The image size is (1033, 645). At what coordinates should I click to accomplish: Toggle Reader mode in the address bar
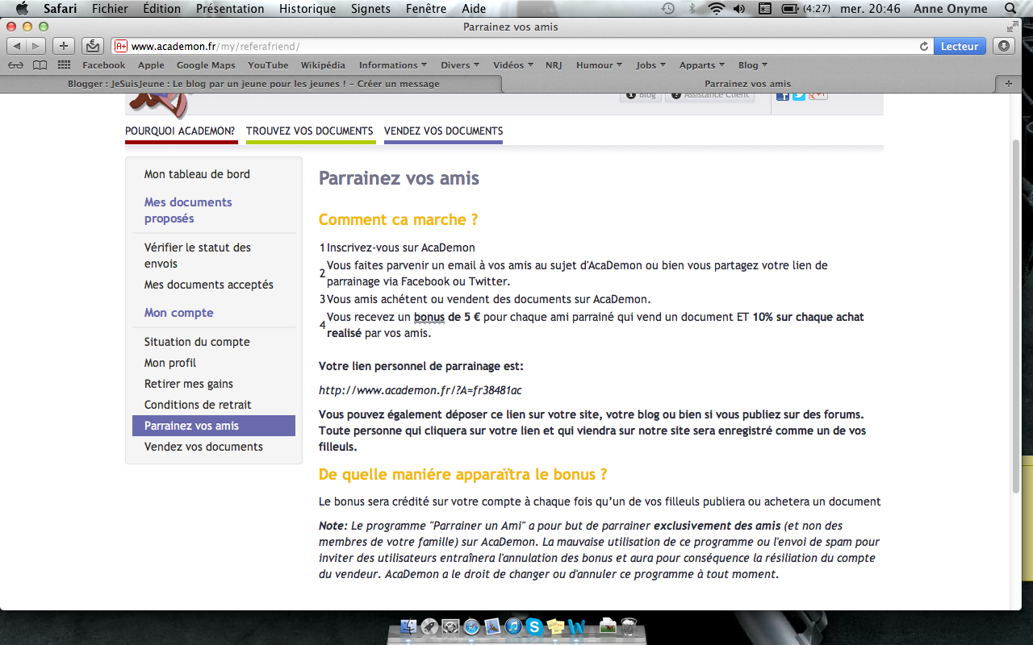click(959, 46)
